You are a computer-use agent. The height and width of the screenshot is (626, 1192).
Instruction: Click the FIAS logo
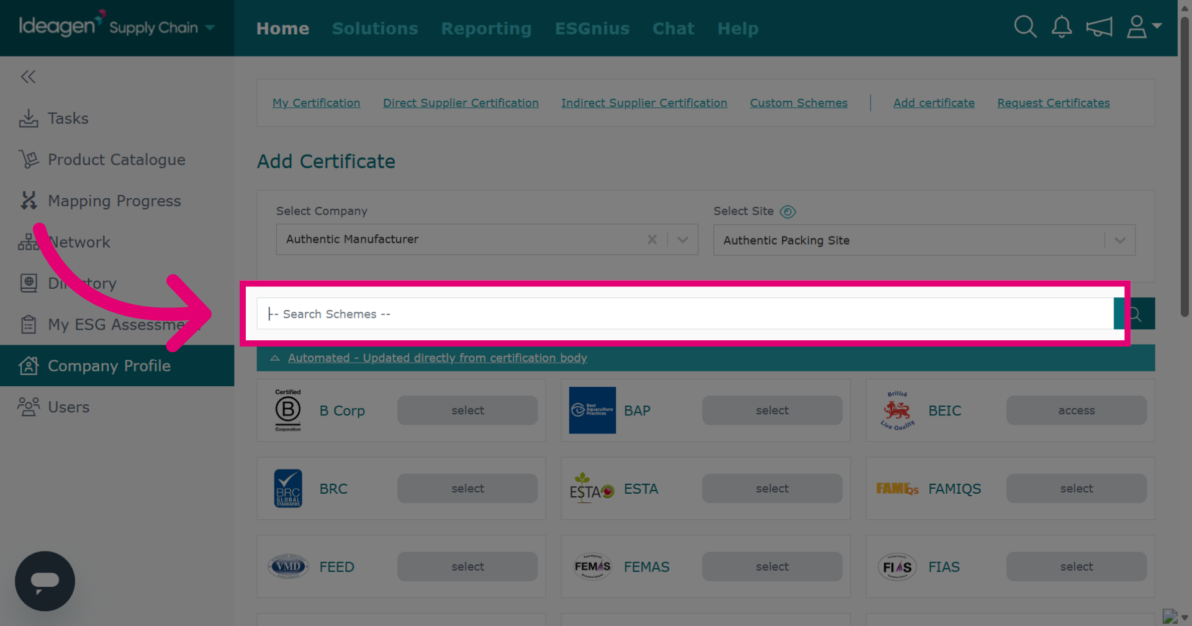[x=897, y=566]
